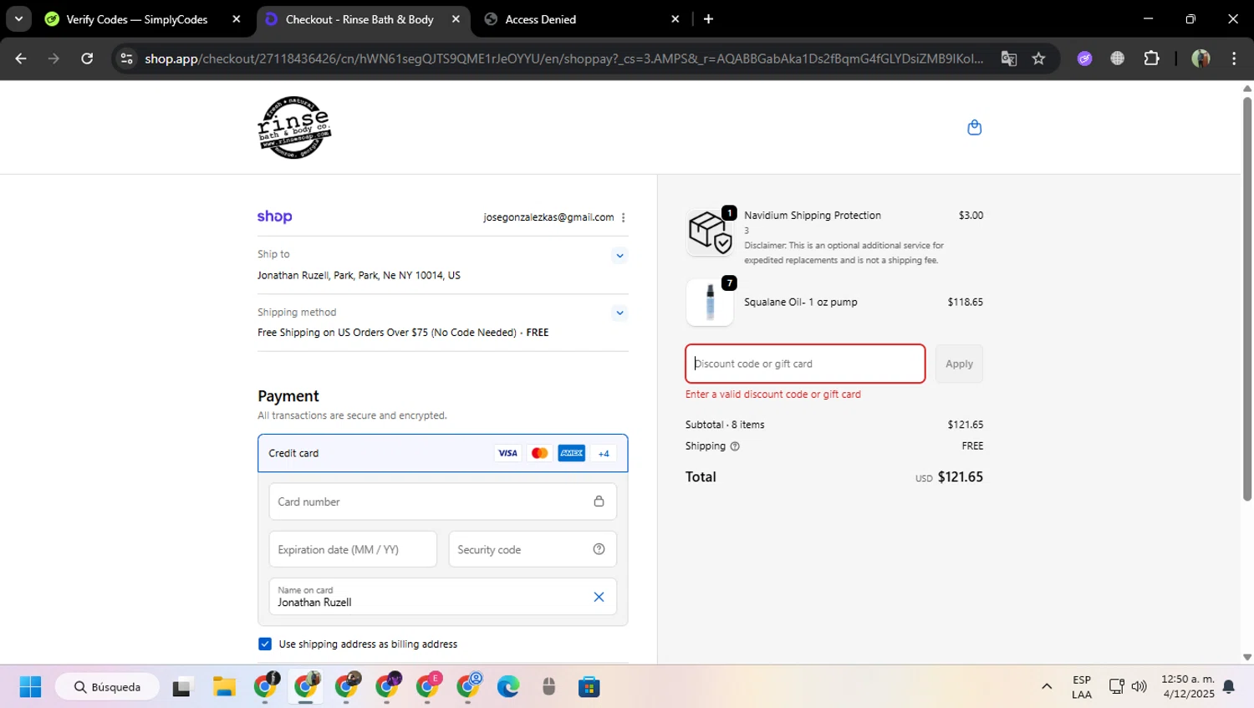Click the Squalane Oil- 1 oz pump name
This screenshot has height=708, width=1254.
pyautogui.click(x=801, y=302)
